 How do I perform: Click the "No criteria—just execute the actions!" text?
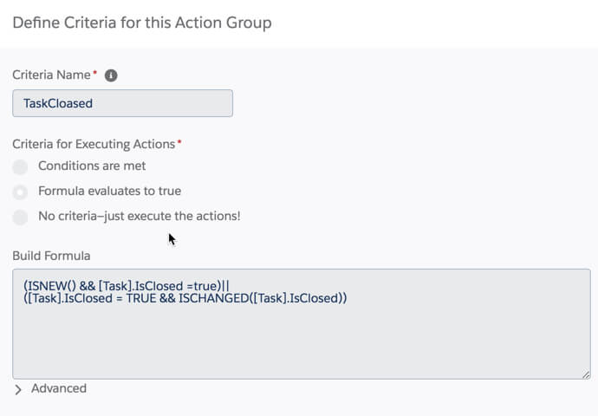pyautogui.click(x=139, y=216)
